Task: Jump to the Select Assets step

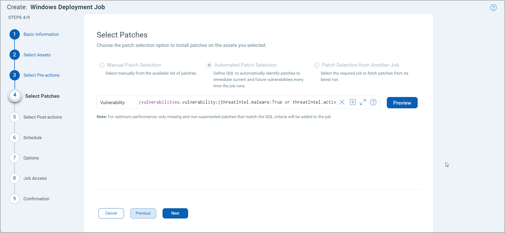Action: 37,55
